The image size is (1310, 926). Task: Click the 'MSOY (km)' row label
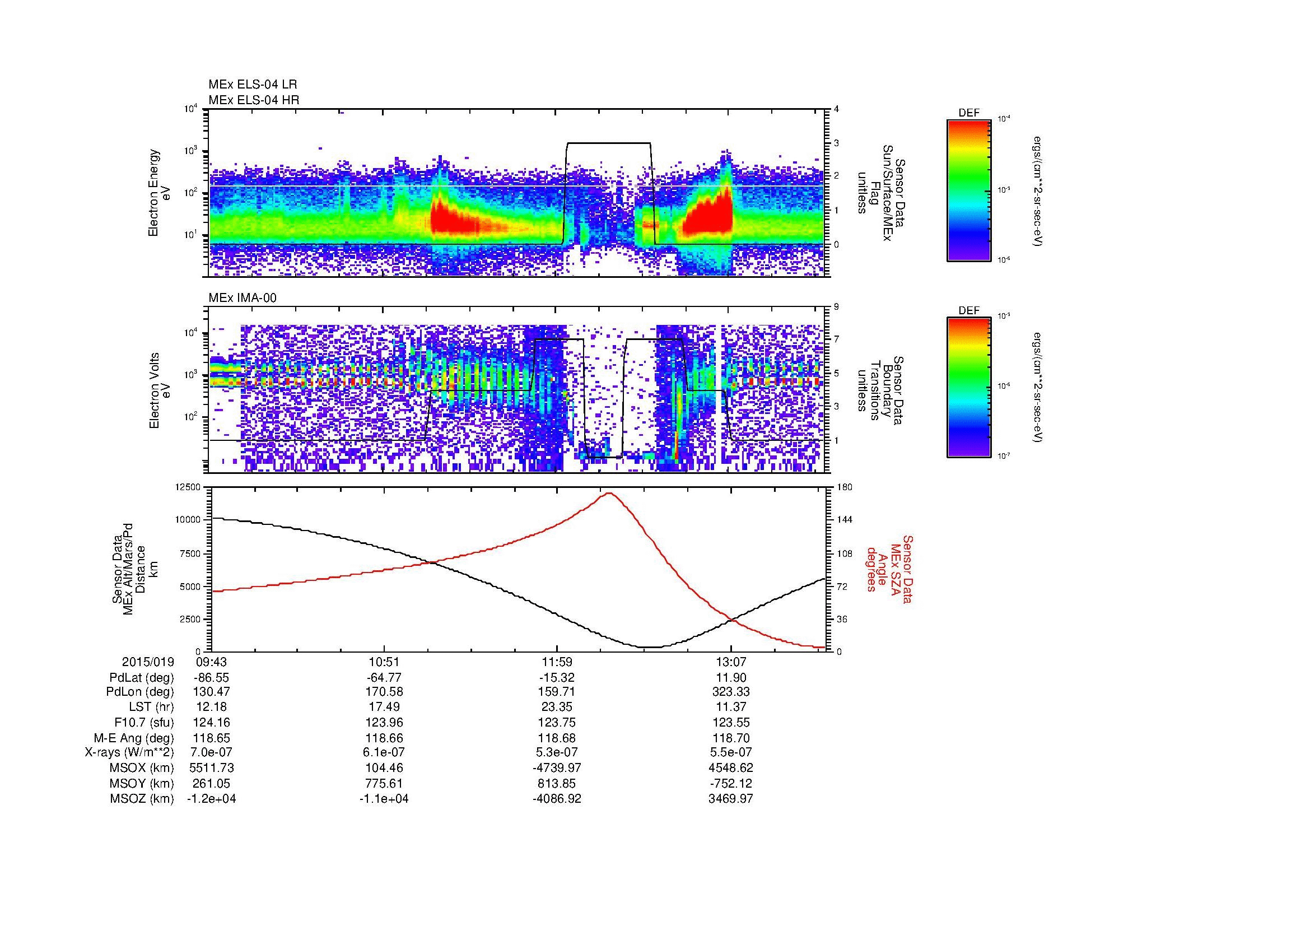142,784
